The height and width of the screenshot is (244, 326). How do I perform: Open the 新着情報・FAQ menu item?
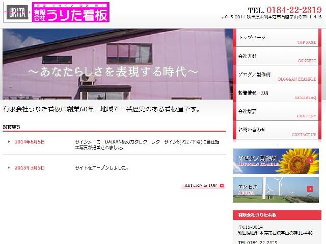pos(277,93)
